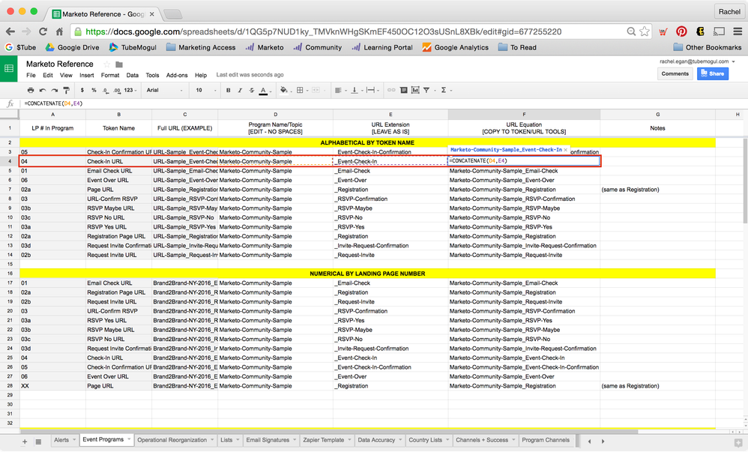Open the all sheets list icon

pyautogui.click(x=38, y=442)
